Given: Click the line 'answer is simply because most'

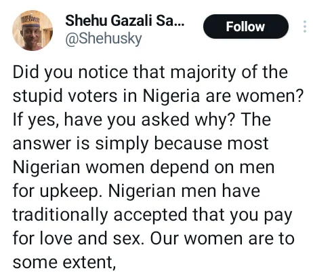Looking at the screenshot, I should [141, 144].
